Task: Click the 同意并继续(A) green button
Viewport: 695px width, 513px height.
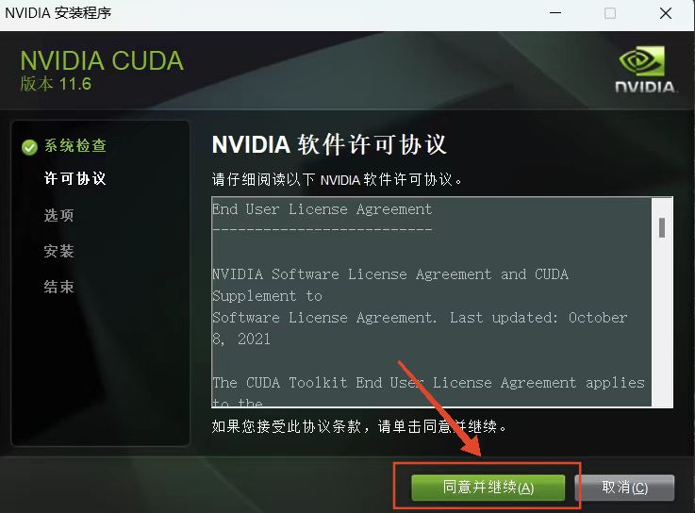Action: point(488,488)
